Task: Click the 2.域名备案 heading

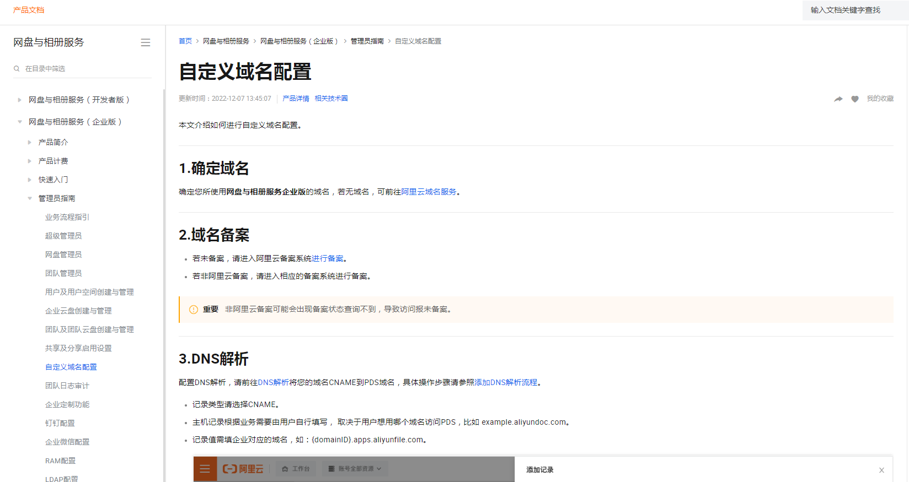Action: point(214,235)
